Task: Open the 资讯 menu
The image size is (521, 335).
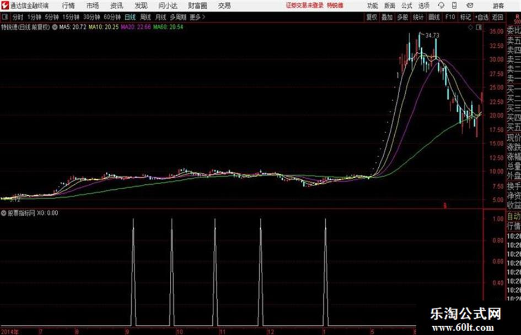Action: (x=117, y=6)
